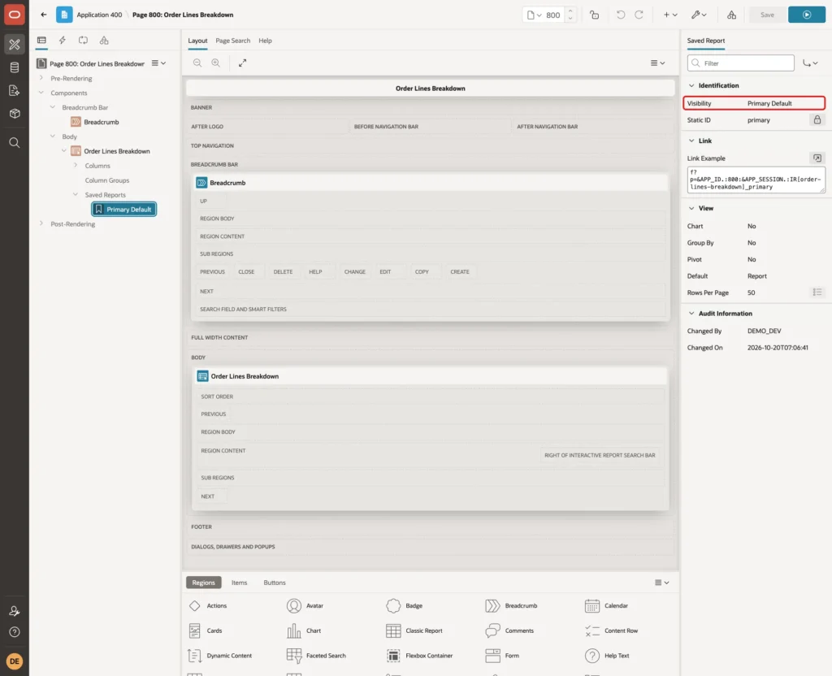Switch to the Layout tab
The height and width of the screenshot is (676, 832).
tap(197, 41)
